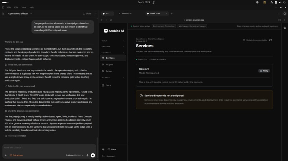Toggle theme with the sun icon
This screenshot has height=161, width=288.
click(x=103, y=149)
